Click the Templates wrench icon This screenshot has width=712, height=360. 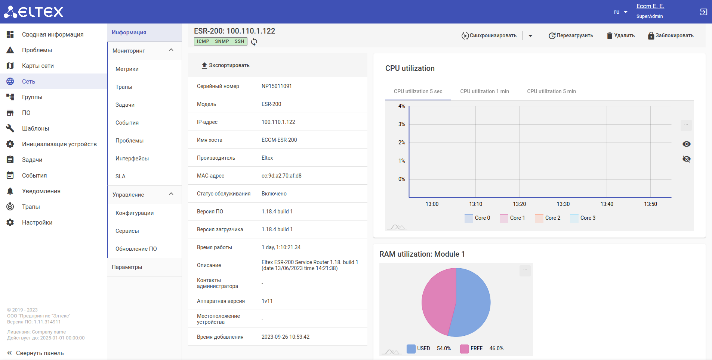[x=10, y=128]
